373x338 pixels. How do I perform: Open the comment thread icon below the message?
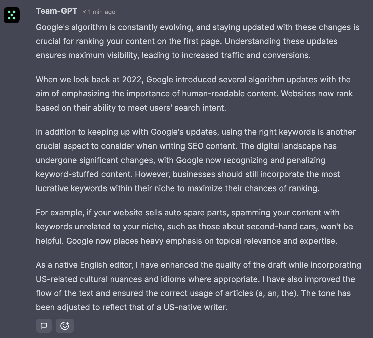coord(44,325)
